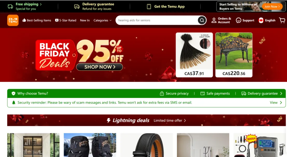Open Lightning deals Limited time offer link
This screenshot has width=287, height=157.
click(x=170, y=120)
